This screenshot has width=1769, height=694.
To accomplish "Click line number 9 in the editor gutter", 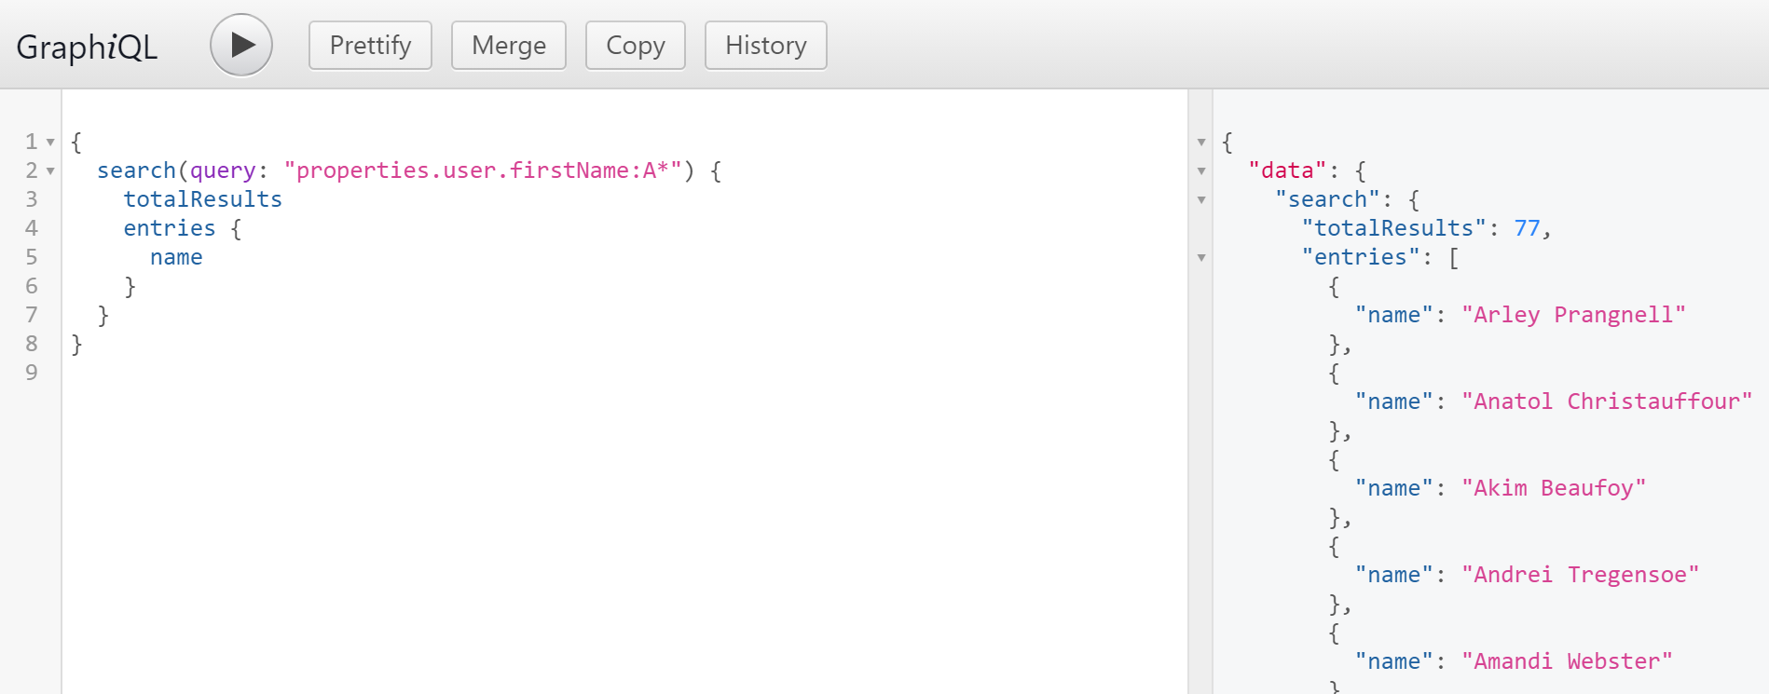I will pos(32,373).
